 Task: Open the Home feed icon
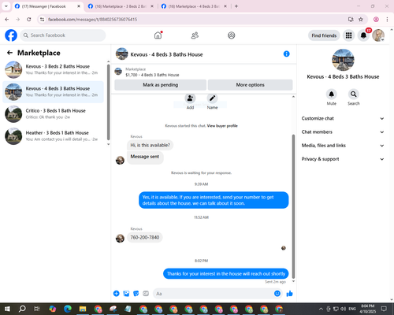[x=158, y=35]
